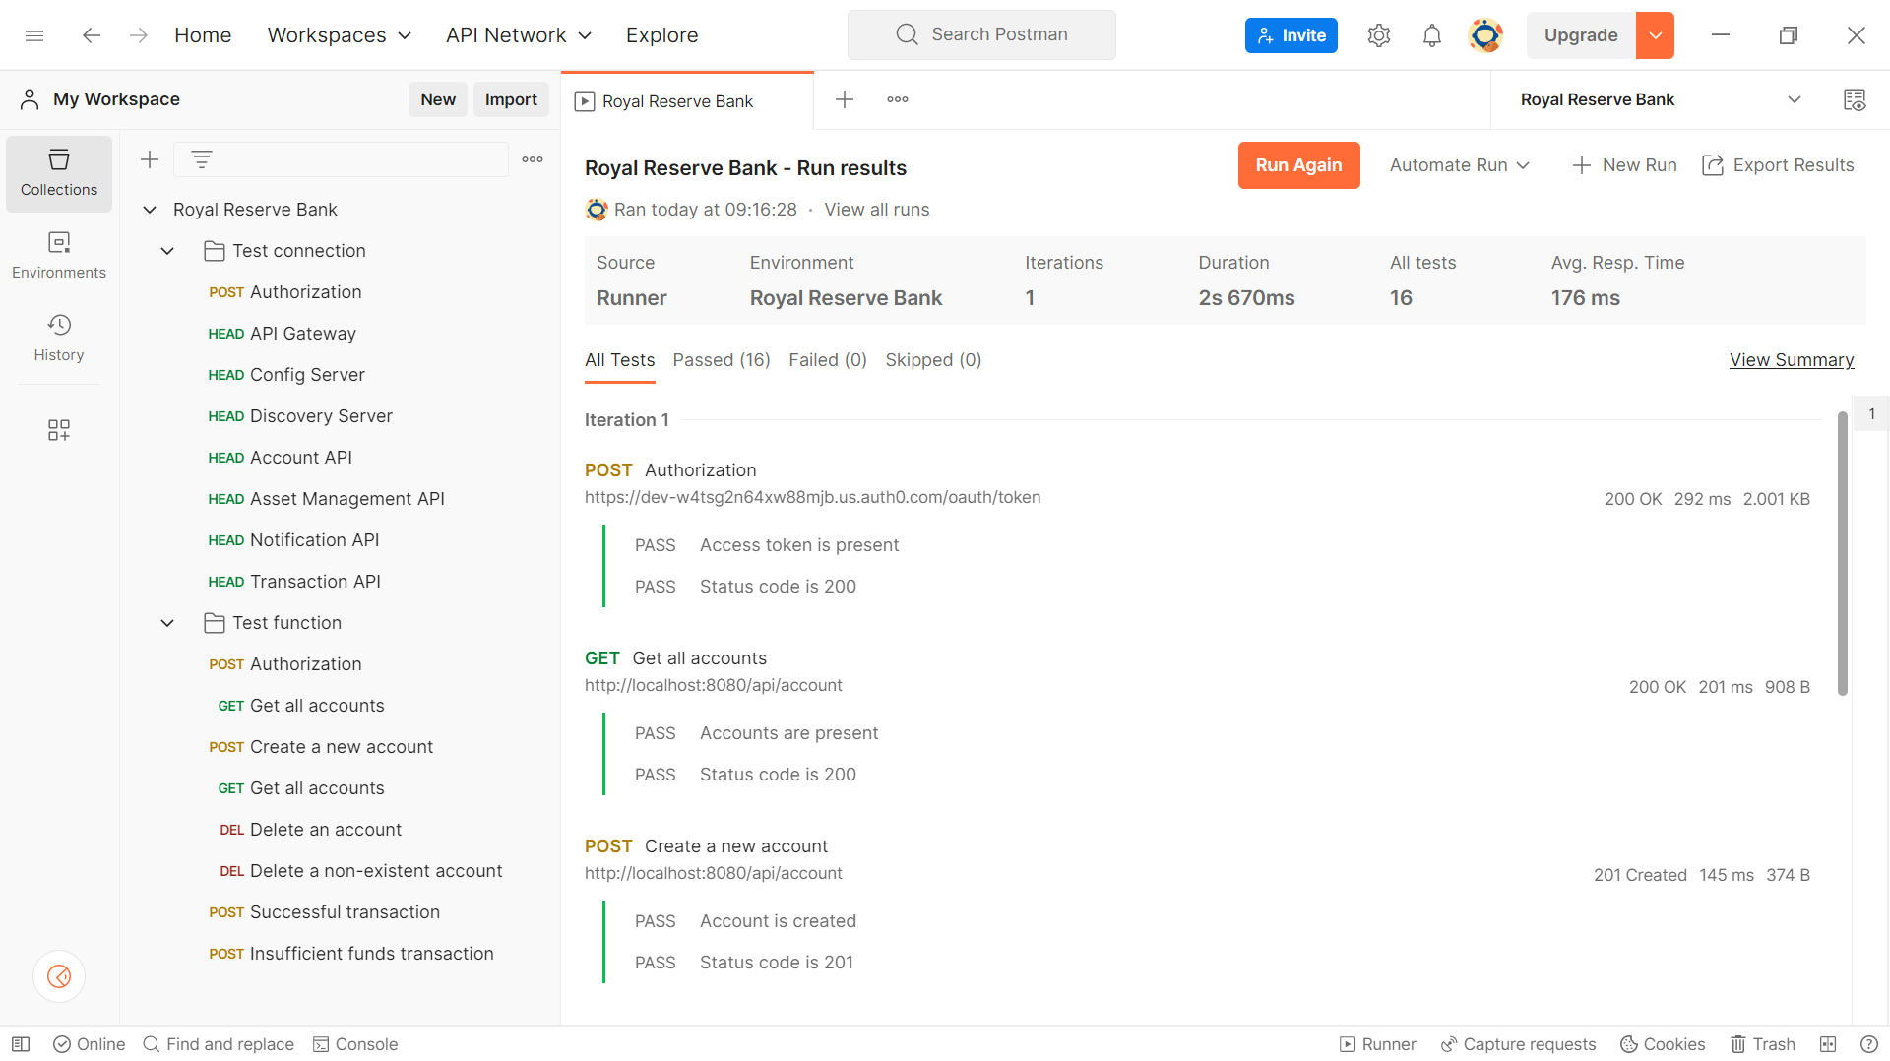Screen dimensions: 1890x1061
Task: Click the filter collections icon
Action: point(202,159)
